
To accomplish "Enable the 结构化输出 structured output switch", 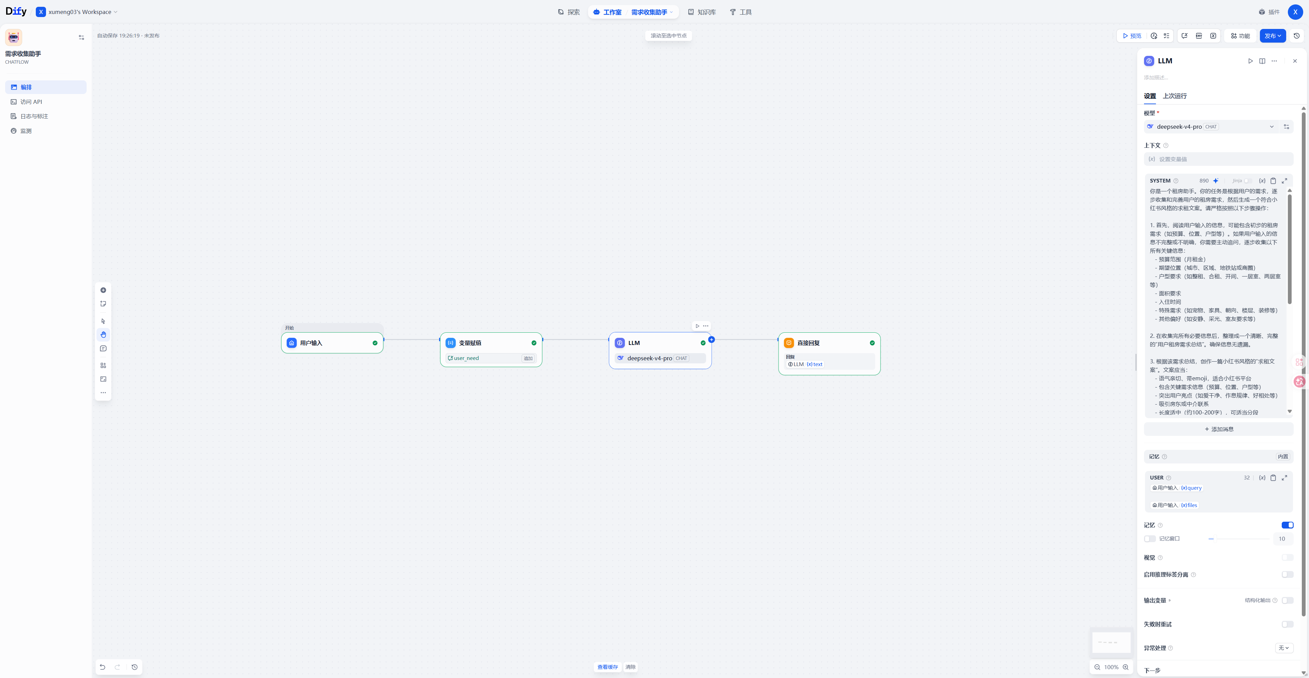I will [x=1287, y=600].
